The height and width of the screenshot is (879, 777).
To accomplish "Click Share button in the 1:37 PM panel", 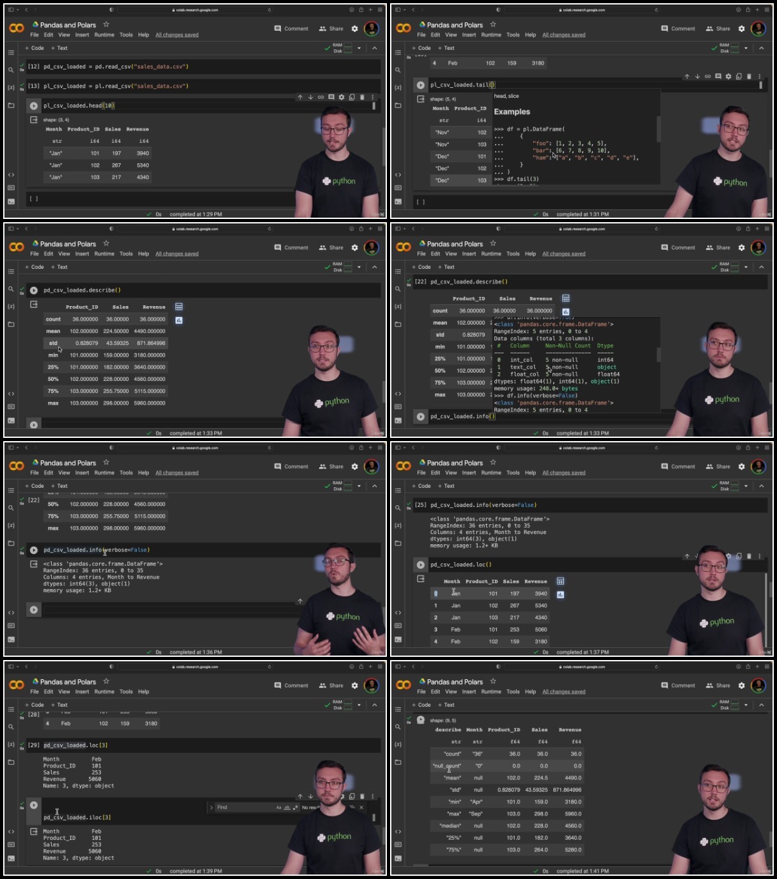I will point(718,467).
